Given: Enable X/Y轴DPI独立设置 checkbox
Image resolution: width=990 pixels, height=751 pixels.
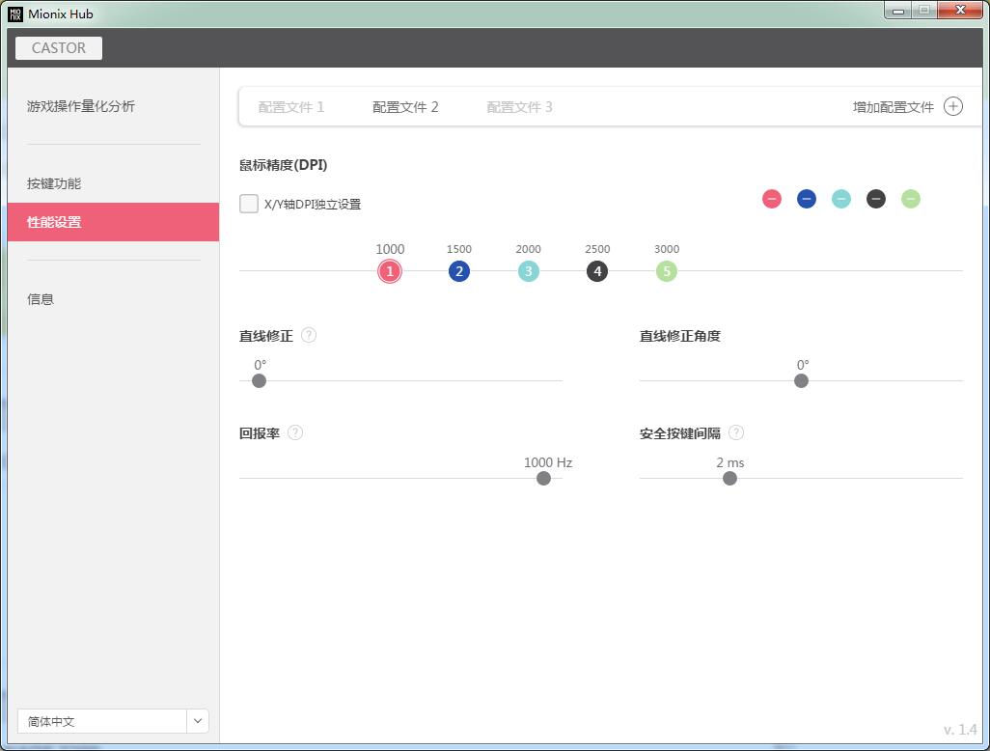Looking at the screenshot, I should (249, 204).
